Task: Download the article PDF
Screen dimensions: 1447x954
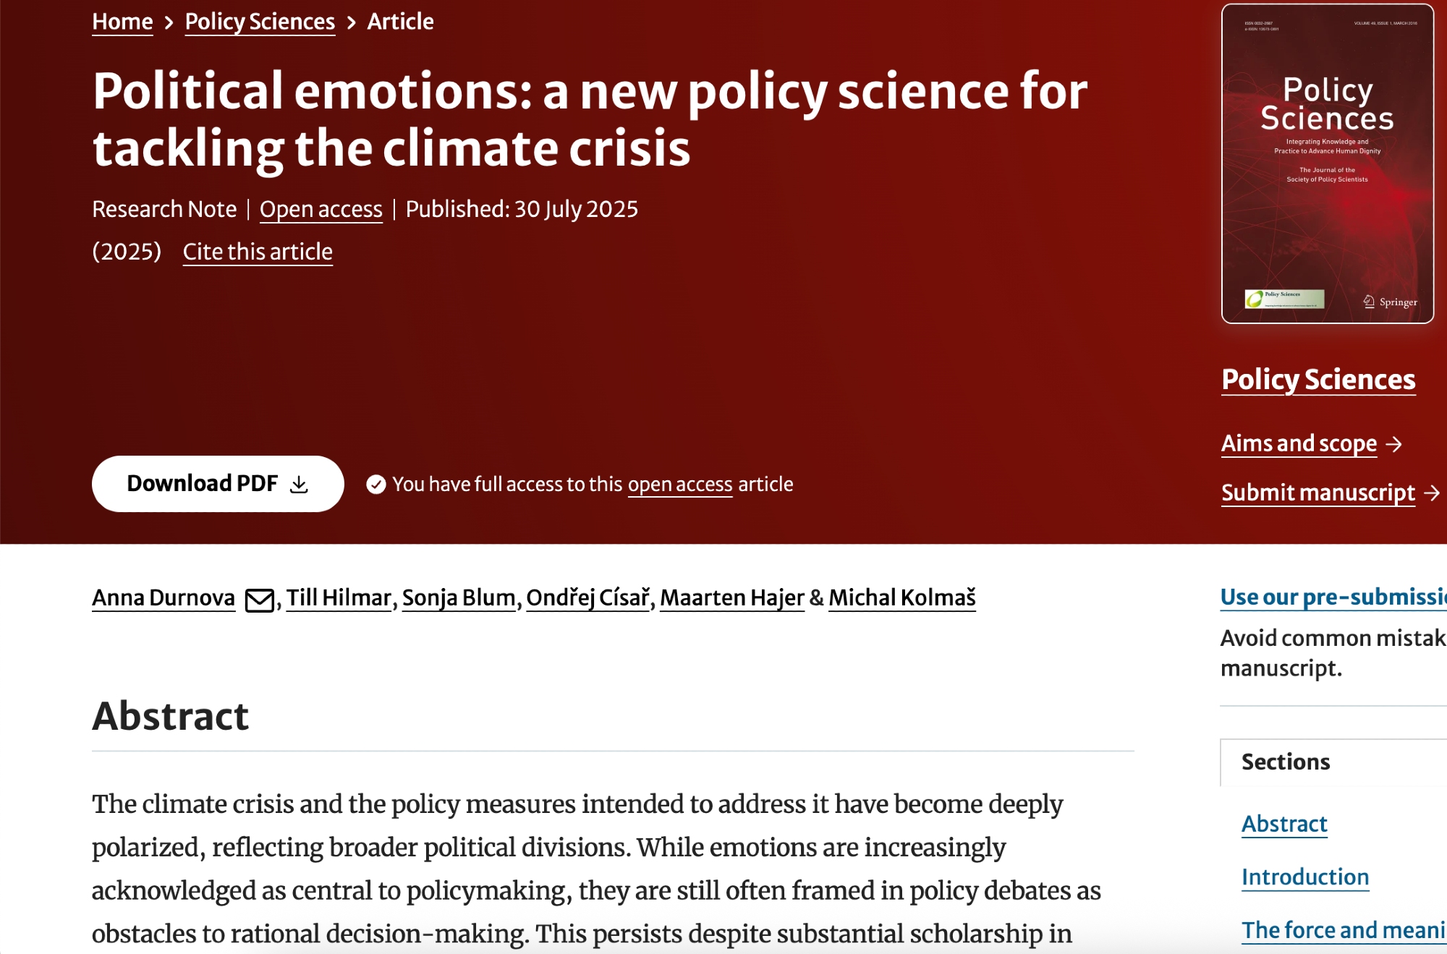Action: coord(217,484)
